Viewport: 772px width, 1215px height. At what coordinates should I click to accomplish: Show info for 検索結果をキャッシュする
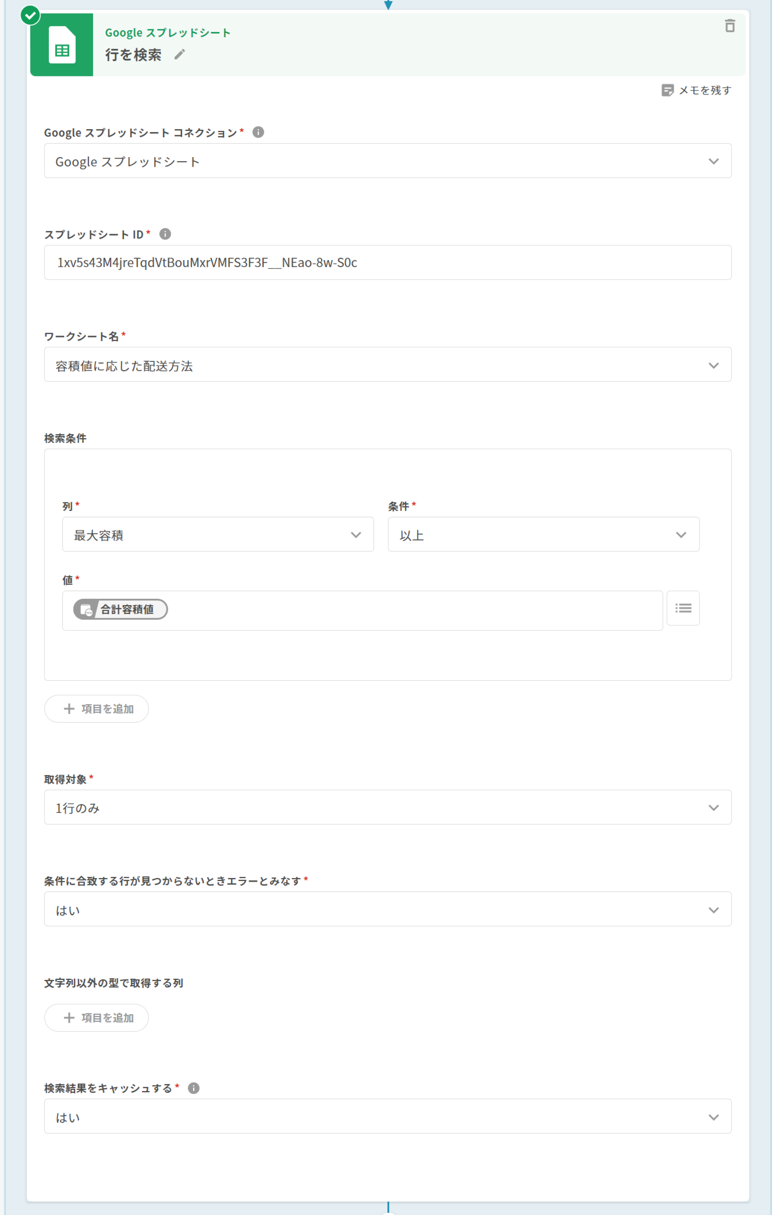click(194, 1088)
